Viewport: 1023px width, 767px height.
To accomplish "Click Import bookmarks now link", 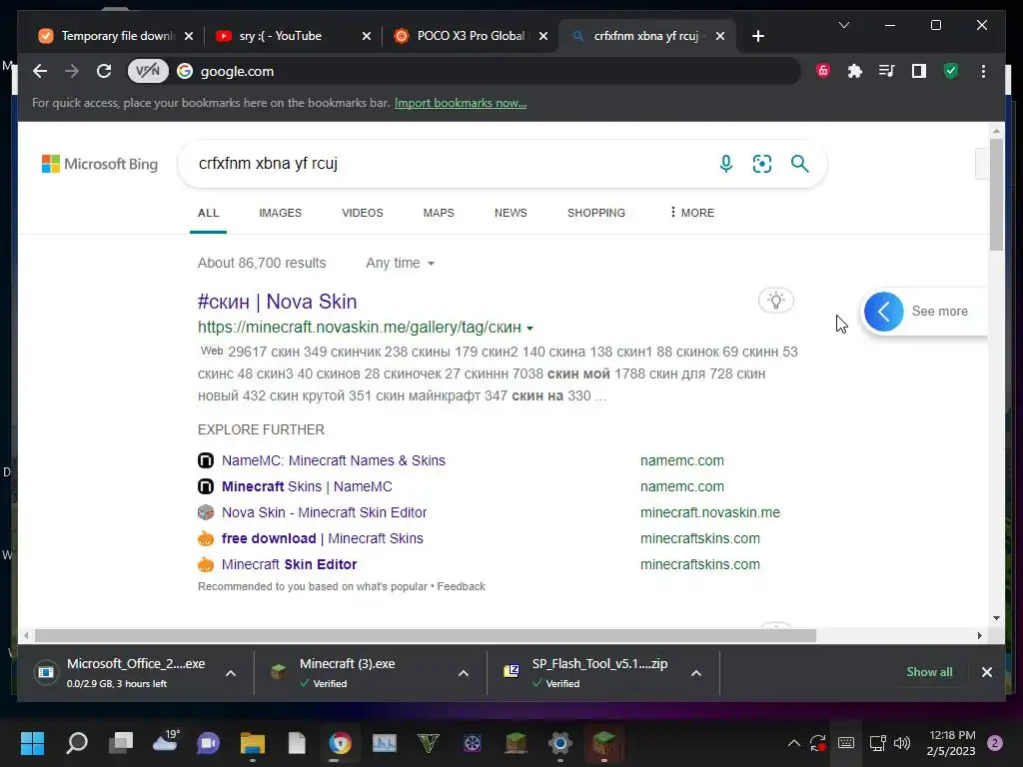I will [x=461, y=103].
